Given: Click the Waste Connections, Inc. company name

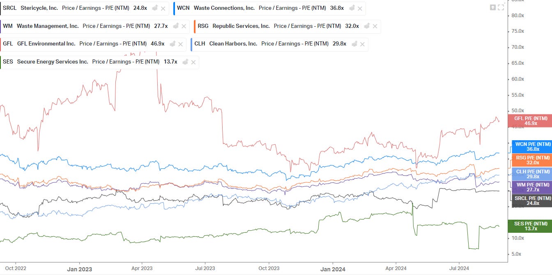Looking at the screenshot, I should click(224, 8).
